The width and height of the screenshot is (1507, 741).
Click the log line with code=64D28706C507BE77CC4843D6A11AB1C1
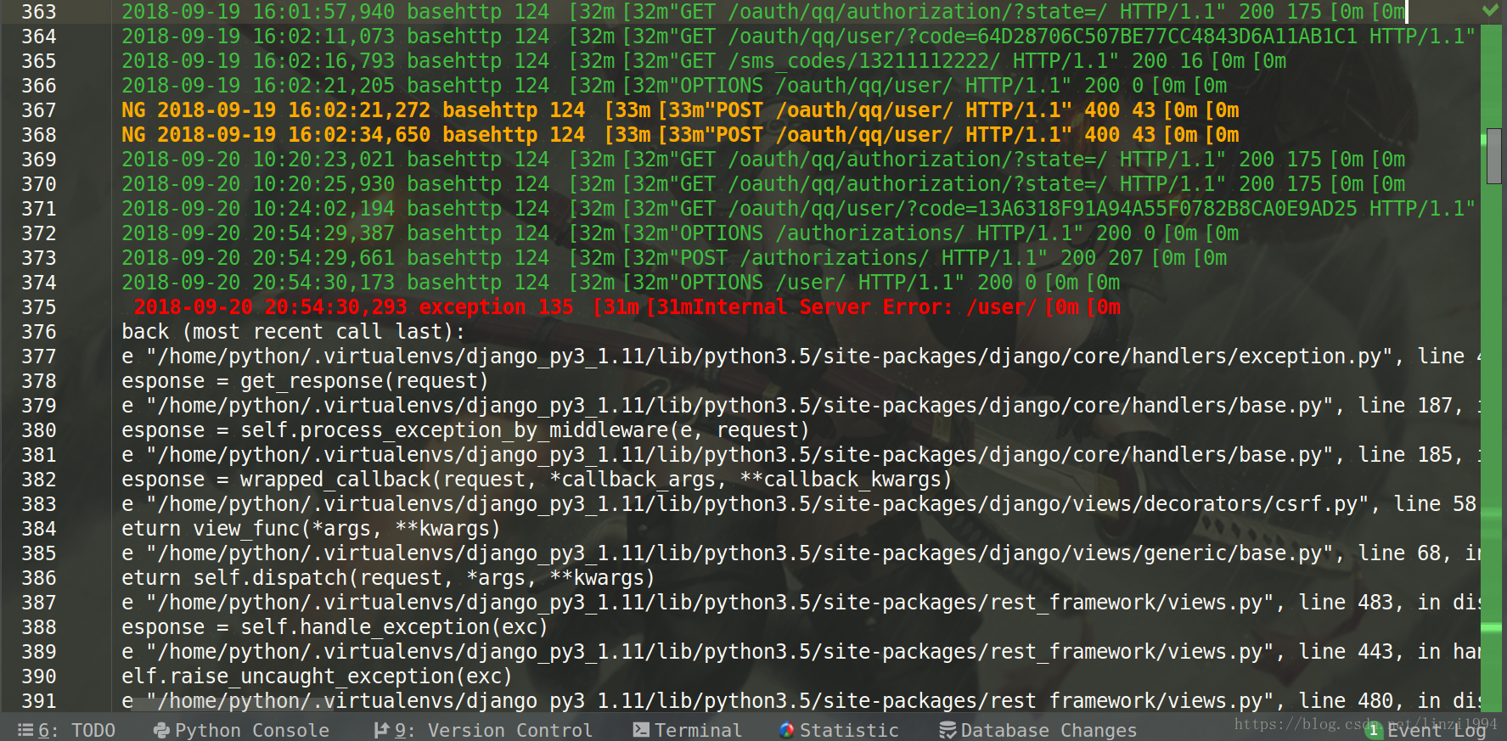click(x=799, y=36)
